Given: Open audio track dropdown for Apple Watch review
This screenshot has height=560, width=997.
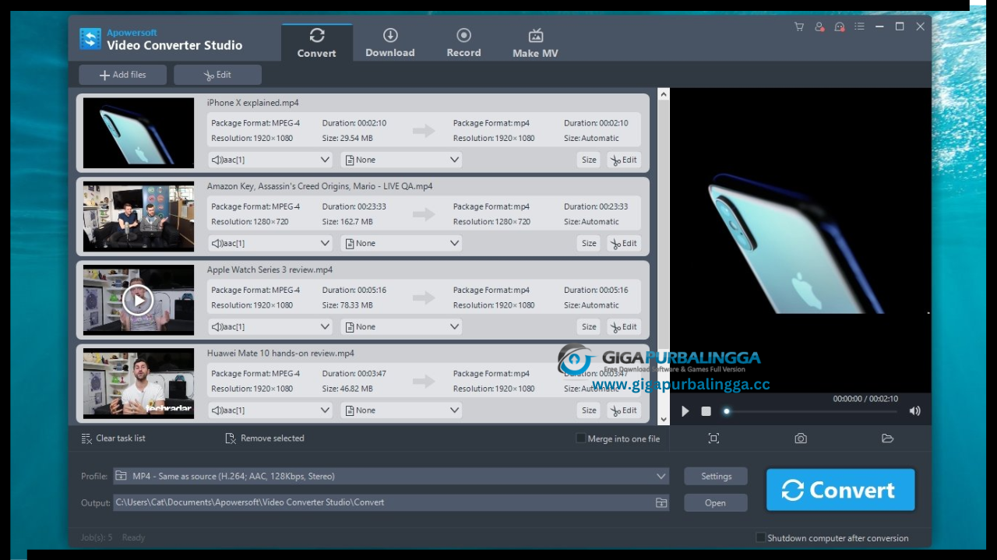Looking at the screenshot, I should pyautogui.click(x=270, y=327).
